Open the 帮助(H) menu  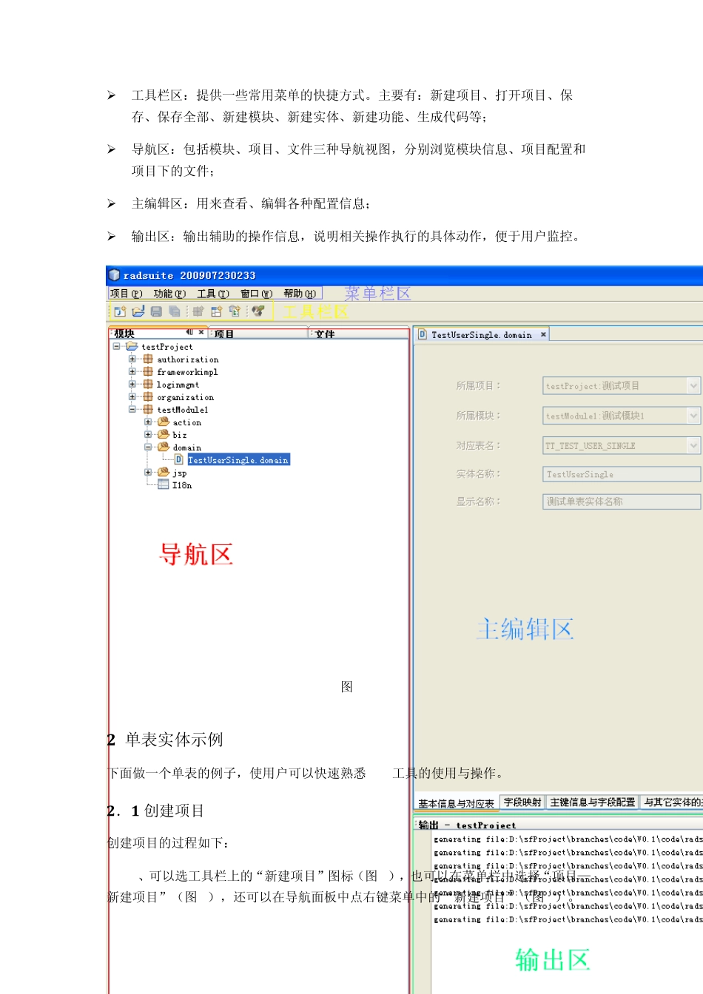pyautogui.click(x=300, y=294)
